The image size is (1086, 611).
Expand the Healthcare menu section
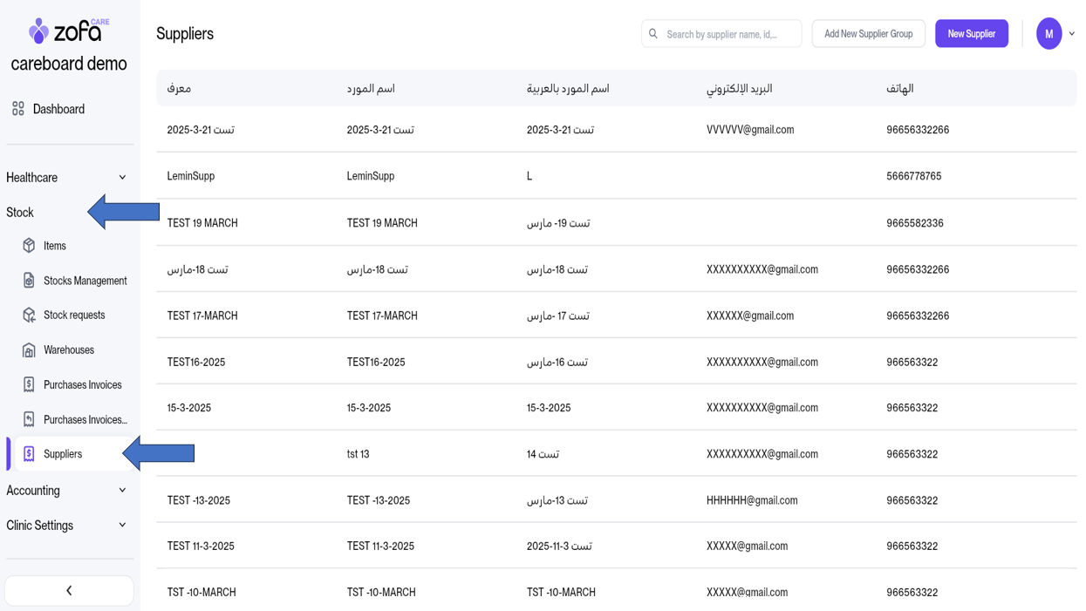point(122,178)
